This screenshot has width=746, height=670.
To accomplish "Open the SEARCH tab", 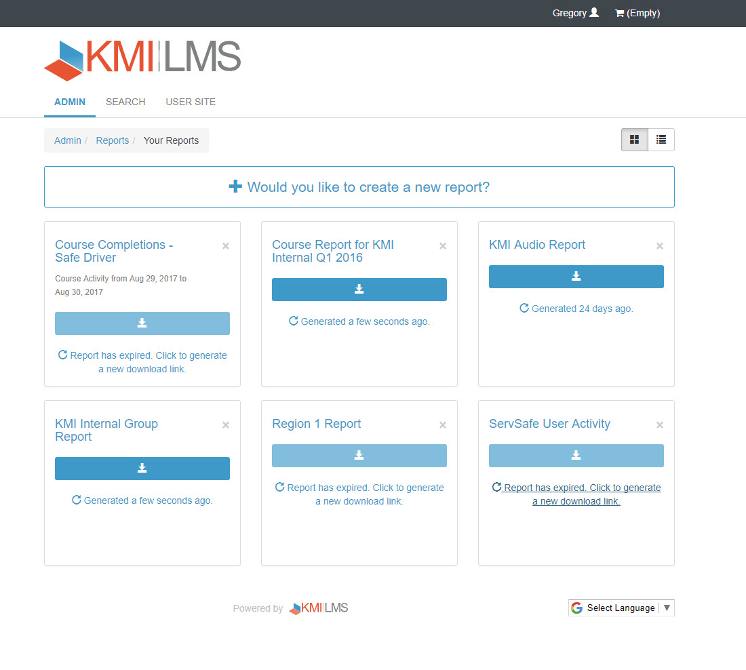I will (x=125, y=102).
